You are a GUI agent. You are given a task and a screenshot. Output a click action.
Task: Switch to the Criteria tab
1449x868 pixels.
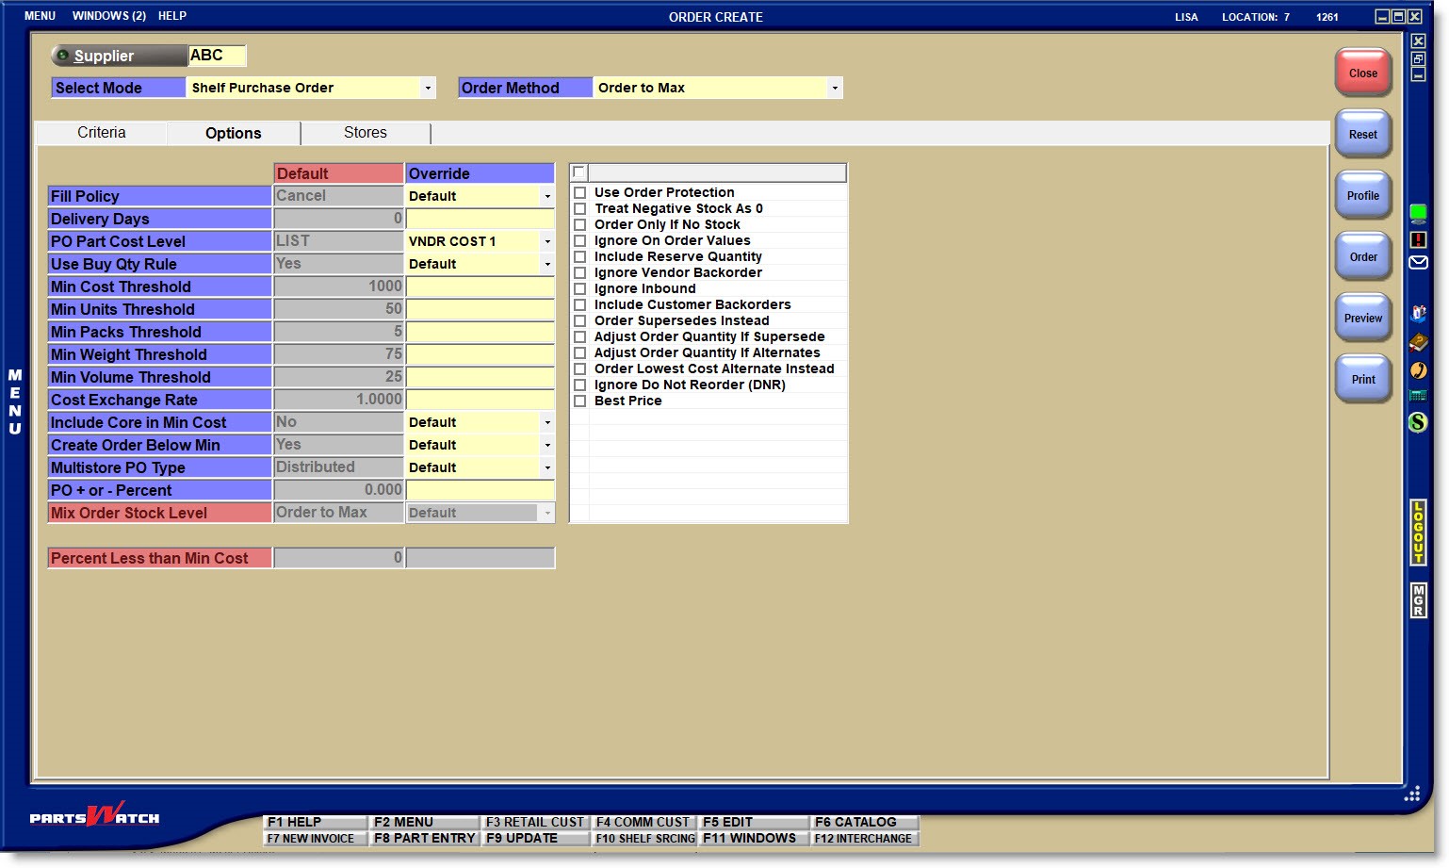click(102, 133)
